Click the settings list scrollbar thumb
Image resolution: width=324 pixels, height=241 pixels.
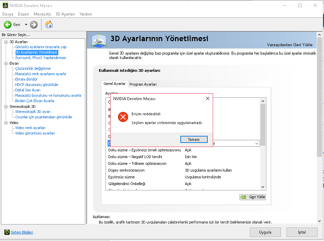pyautogui.click(x=263, y=125)
